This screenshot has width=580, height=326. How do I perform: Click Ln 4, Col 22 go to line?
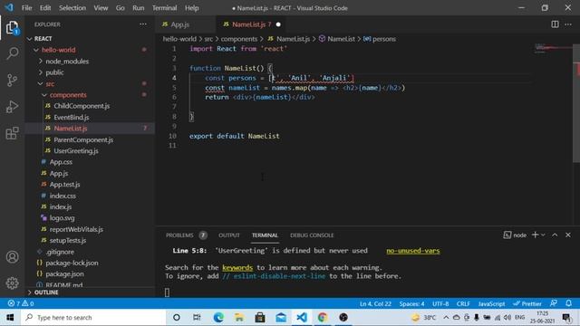[375, 303]
